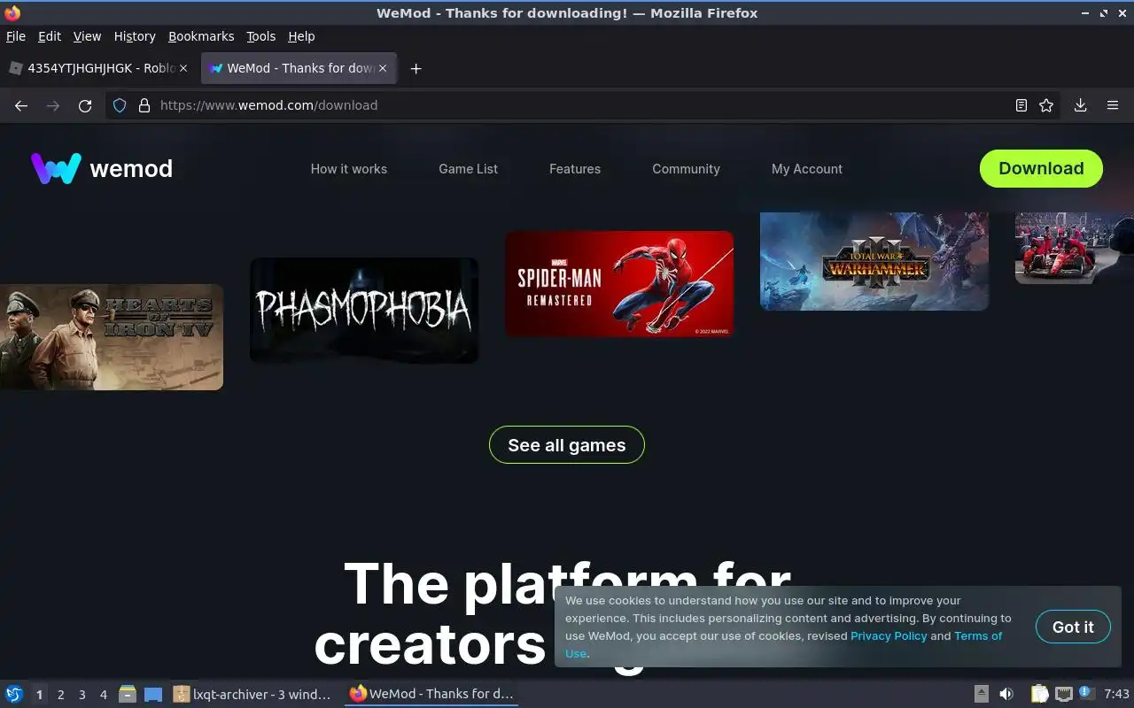The height and width of the screenshot is (708, 1134).
Task: Open the Bookmarks menu
Action: tap(201, 36)
